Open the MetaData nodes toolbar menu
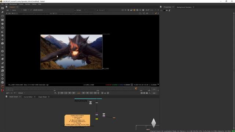 (x=3, y=59)
